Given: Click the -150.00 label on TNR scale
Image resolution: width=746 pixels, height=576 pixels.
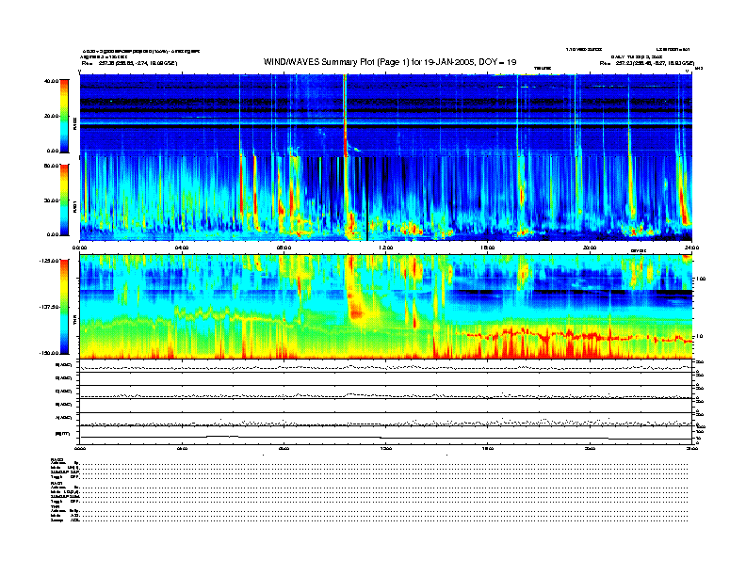Looking at the screenshot, I should [49, 353].
